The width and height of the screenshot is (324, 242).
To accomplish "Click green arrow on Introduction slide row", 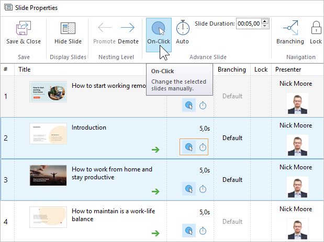I will (x=155, y=149).
